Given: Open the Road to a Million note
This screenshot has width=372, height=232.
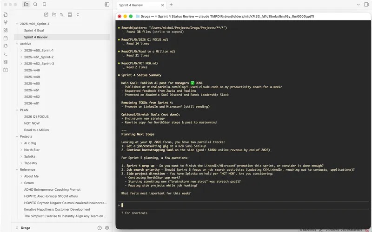Looking at the screenshot, I should 37,130.
